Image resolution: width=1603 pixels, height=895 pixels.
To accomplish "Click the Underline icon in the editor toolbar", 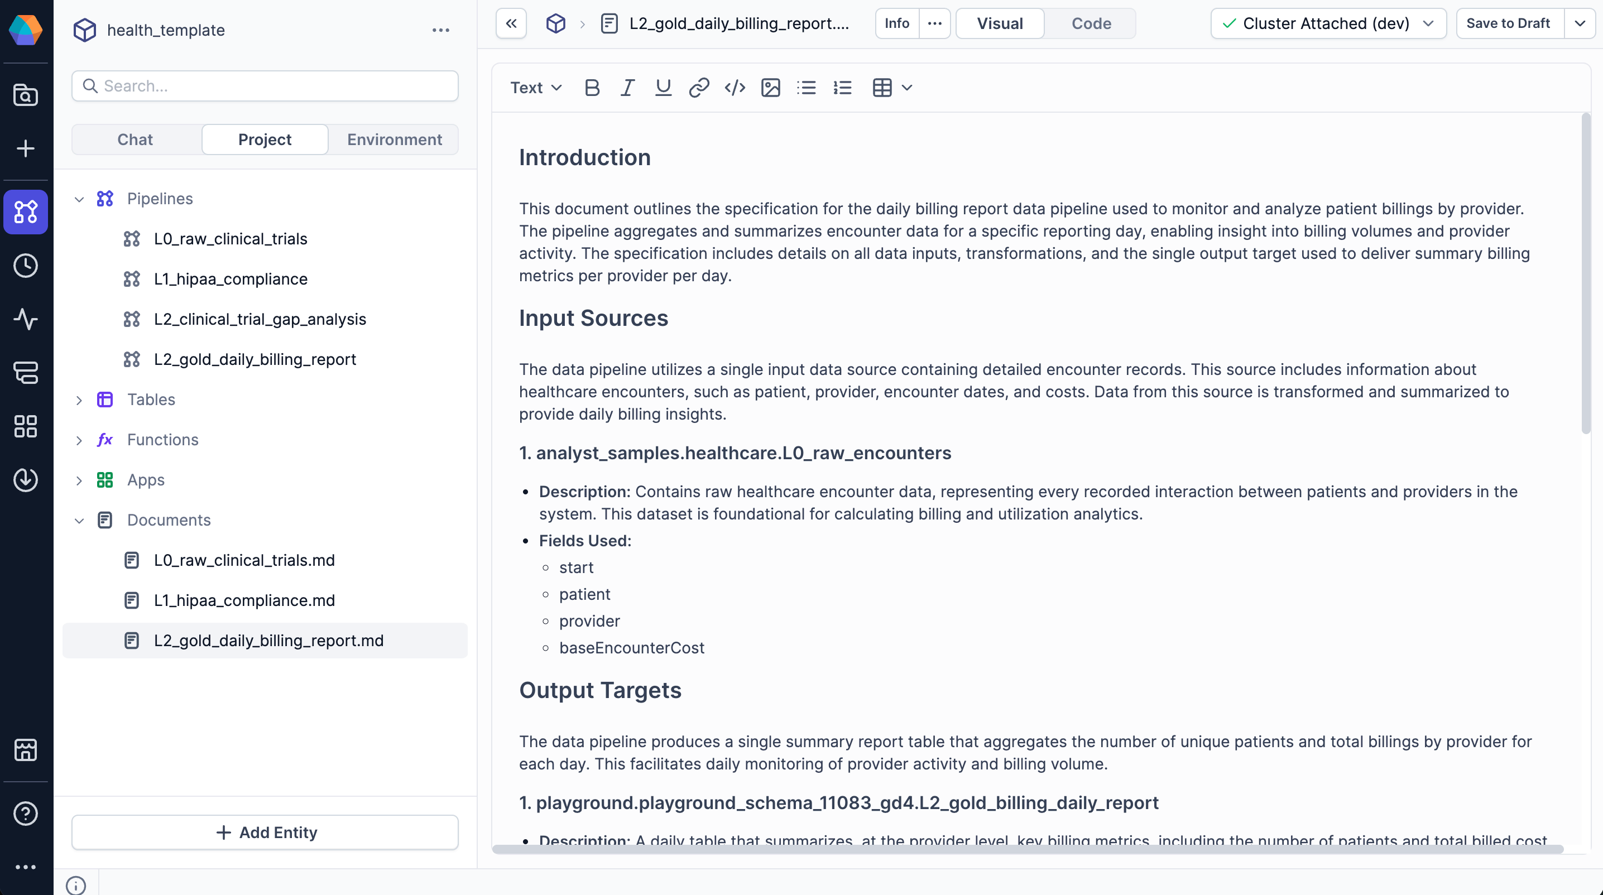I will [663, 88].
